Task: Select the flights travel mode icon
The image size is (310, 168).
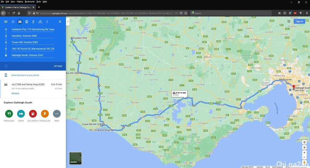Action: [47, 21]
